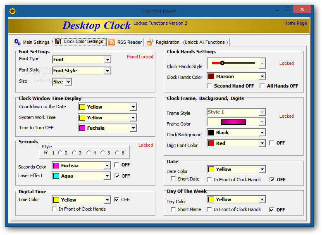Select seconds style 2 radio button
322x235 pixels.
(60, 153)
